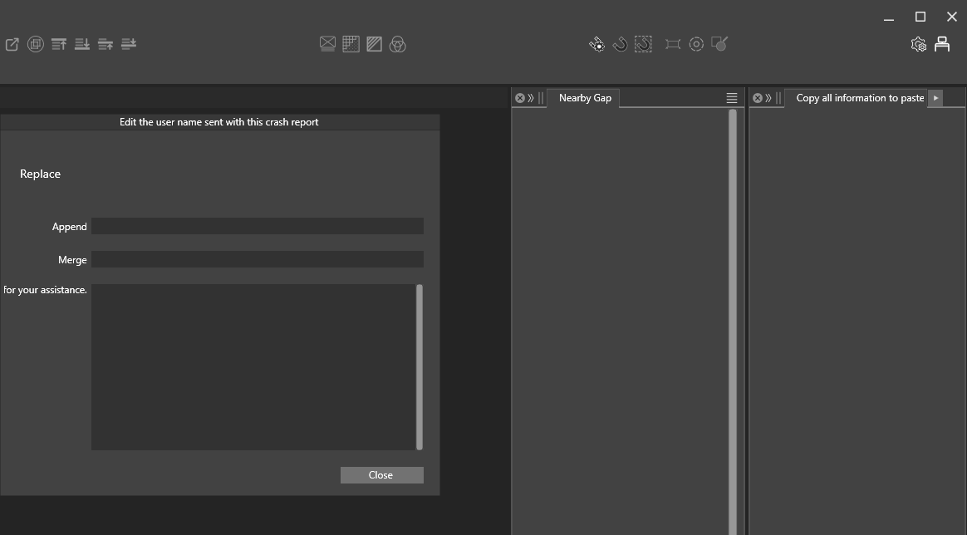The height and width of the screenshot is (535, 967).
Task: Toggle snap within dashed selection icon
Action: point(643,45)
